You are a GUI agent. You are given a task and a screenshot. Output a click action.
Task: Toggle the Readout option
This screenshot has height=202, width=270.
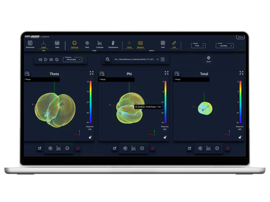[140, 44]
